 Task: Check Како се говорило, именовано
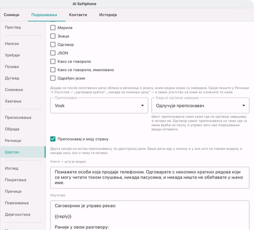(53, 70)
